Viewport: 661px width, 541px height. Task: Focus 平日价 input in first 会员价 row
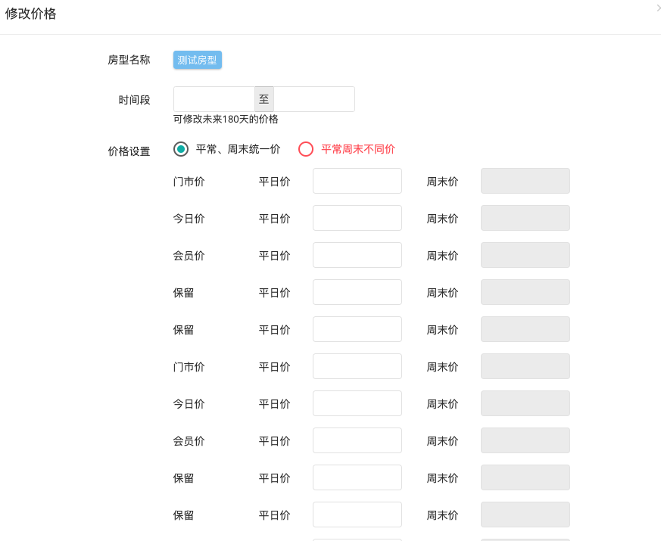[x=357, y=255]
